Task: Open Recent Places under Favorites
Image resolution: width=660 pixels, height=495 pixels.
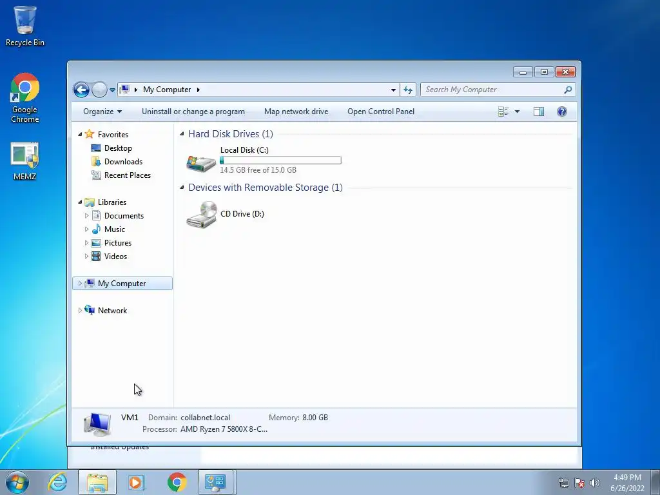Action: pos(128,175)
